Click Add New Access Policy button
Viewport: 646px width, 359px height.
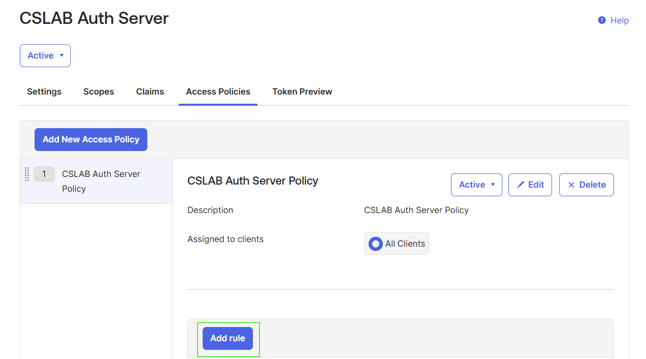click(x=91, y=139)
